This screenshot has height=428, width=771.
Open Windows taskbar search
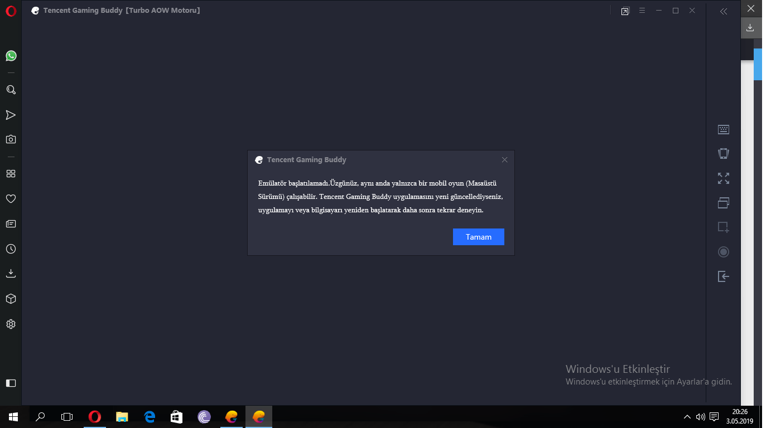(x=40, y=416)
